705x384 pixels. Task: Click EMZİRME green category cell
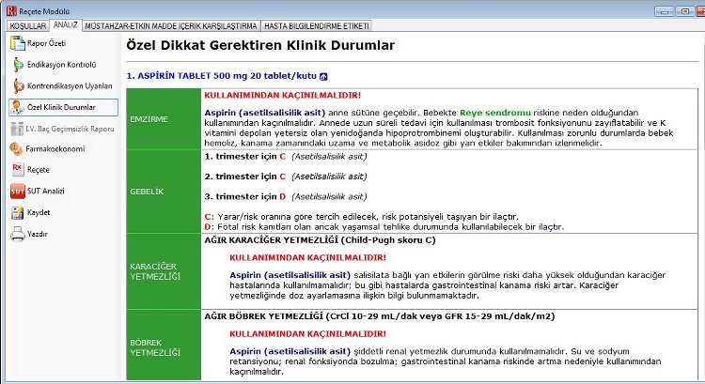click(x=164, y=119)
